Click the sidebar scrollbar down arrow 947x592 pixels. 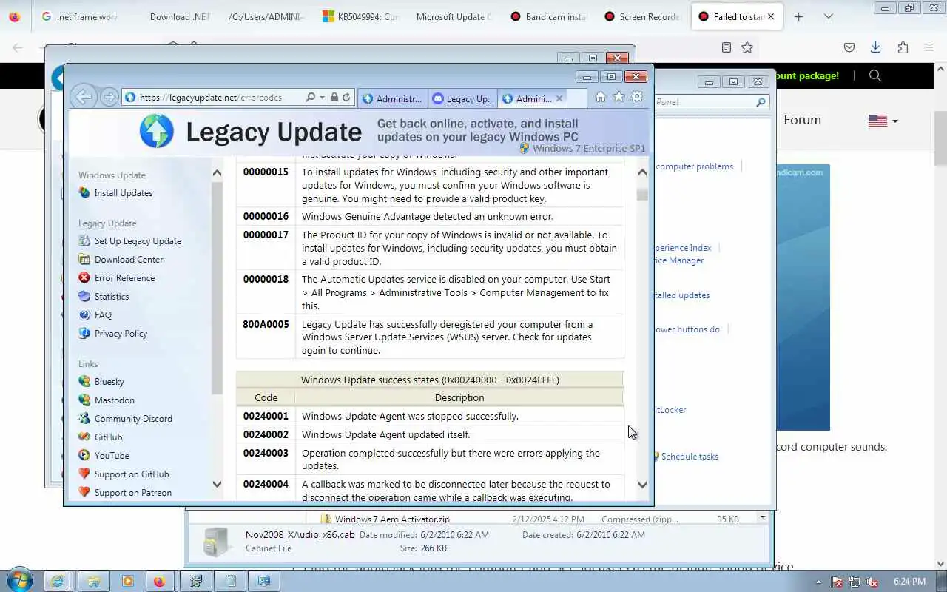coord(217,484)
